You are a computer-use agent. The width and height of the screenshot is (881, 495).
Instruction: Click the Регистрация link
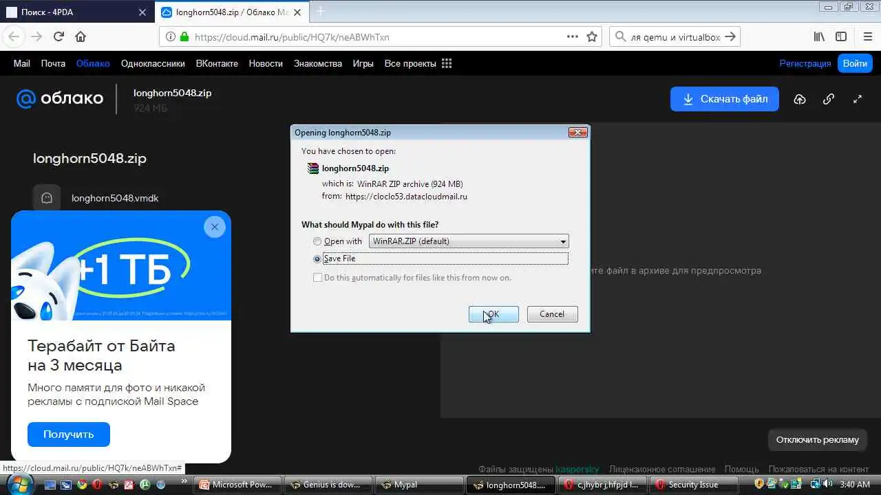tap(805, 63)
